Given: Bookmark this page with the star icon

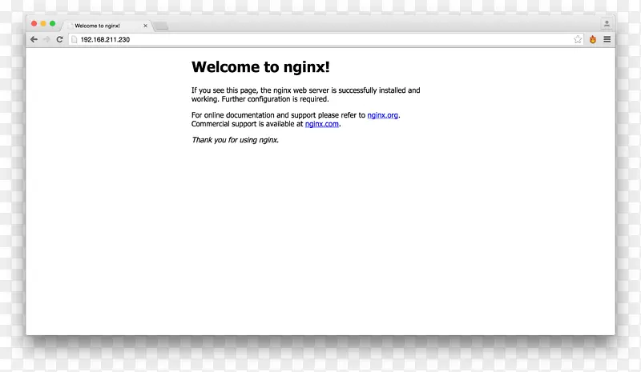Looking at the screenshot, I should [578, 39].
